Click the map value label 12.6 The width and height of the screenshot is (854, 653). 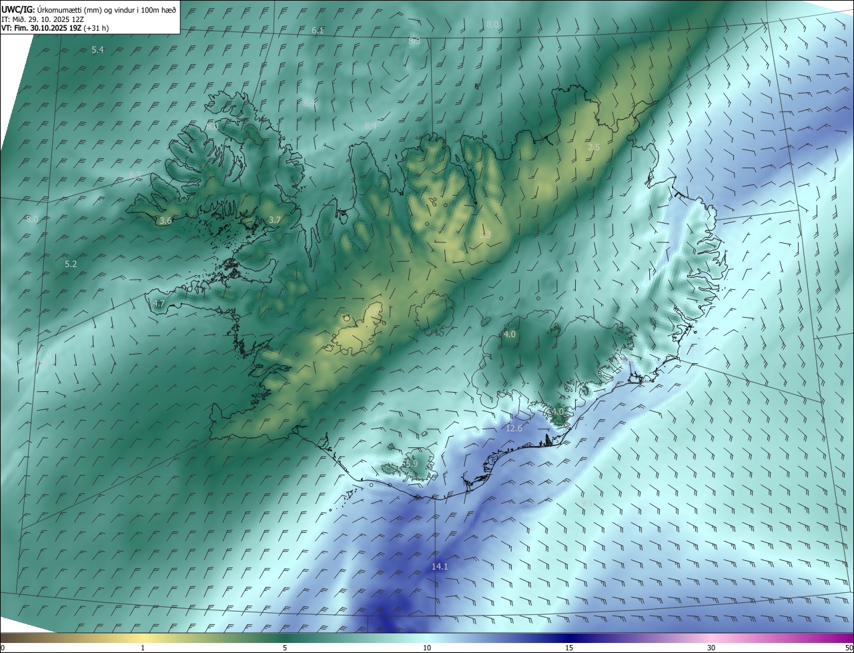pyautogui.click(x=514, y=428)
